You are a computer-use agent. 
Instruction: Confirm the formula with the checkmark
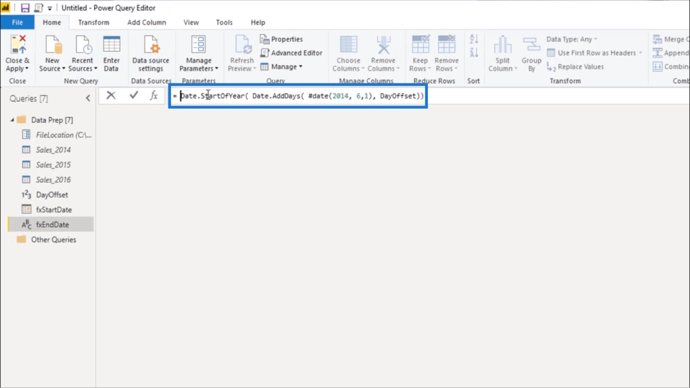tap(133, 96)
